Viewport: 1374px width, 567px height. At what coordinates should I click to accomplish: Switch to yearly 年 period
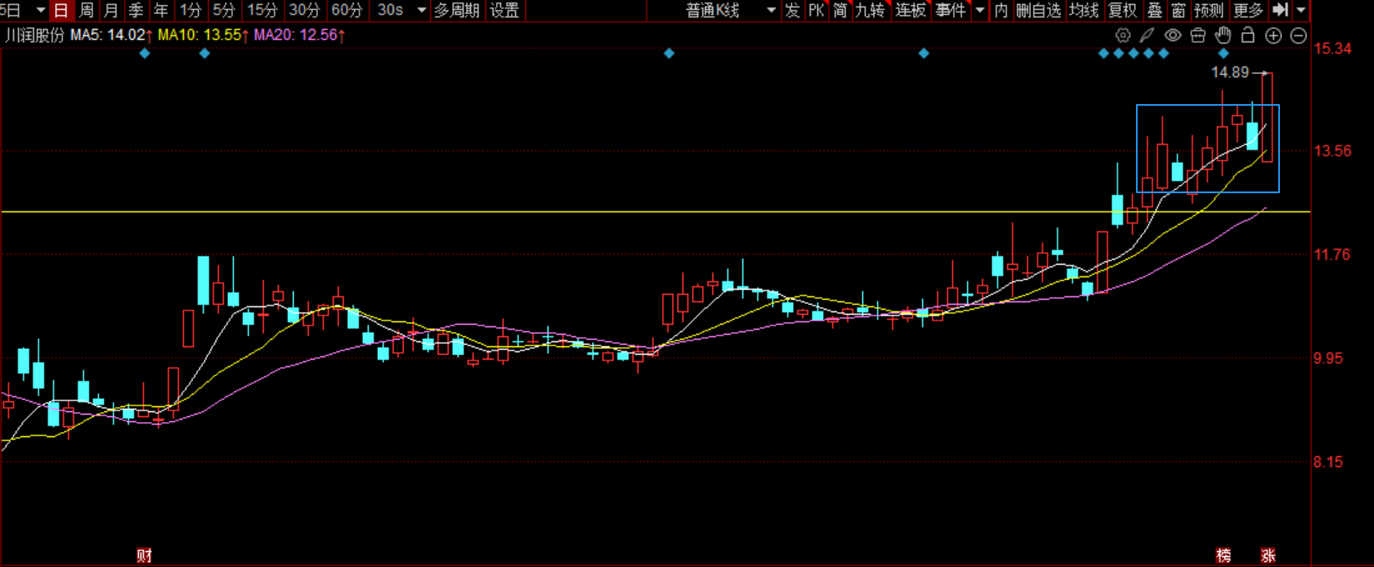(161, 10)
